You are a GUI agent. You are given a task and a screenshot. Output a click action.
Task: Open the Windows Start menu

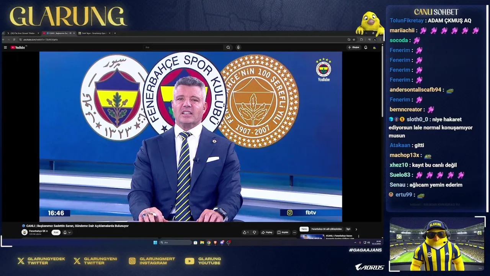[155, 242]
